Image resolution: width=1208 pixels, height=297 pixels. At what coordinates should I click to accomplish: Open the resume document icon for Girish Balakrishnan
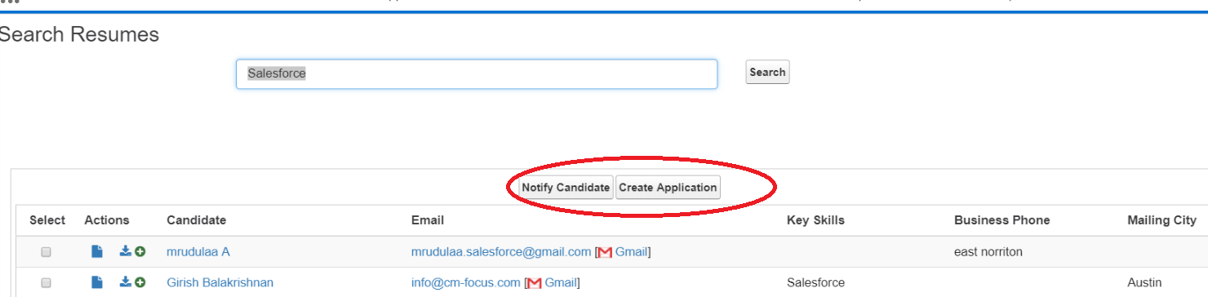tap(97, 282)
